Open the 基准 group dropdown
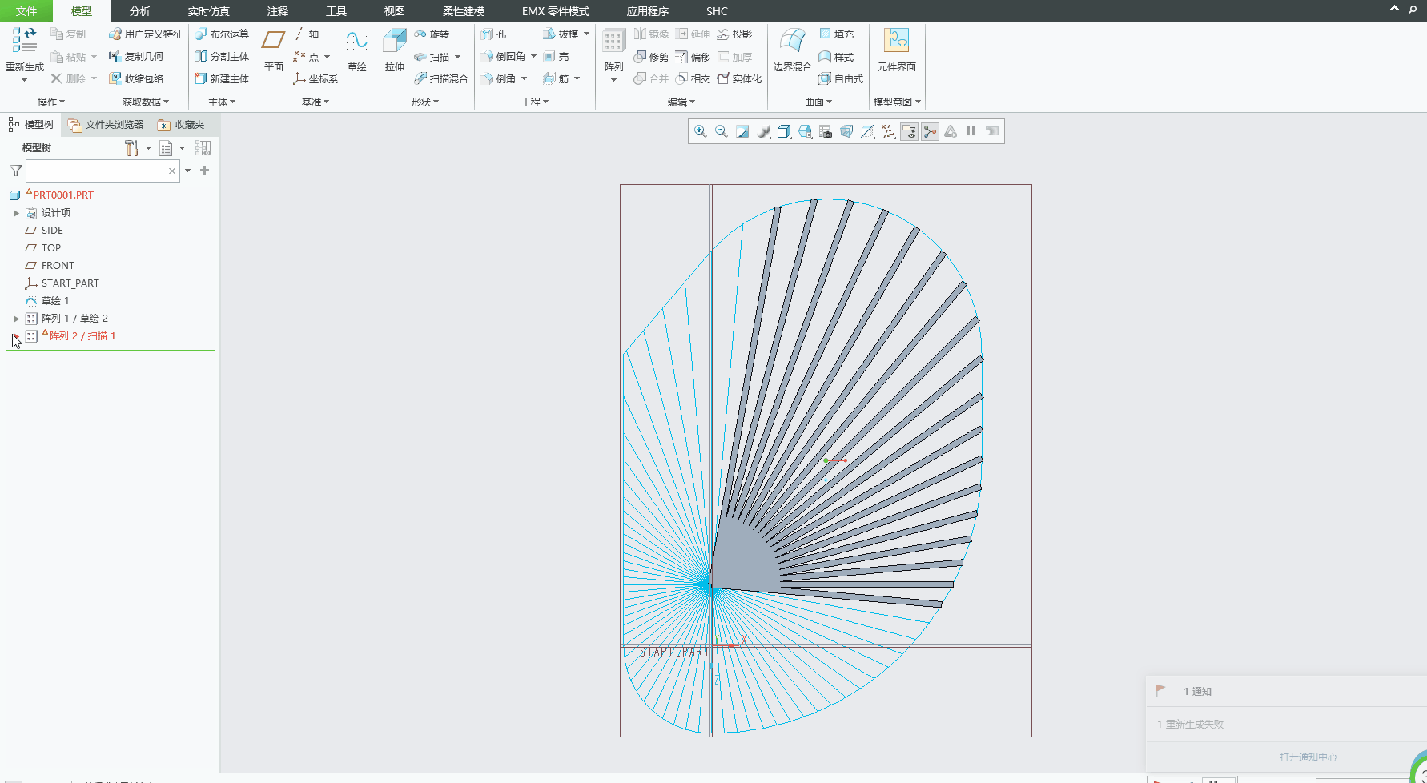The image size is (1427, 783). coord(315,102)
